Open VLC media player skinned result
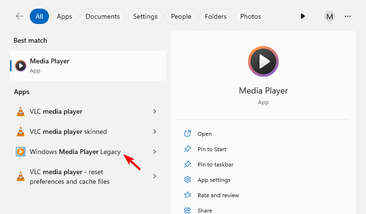 [68, 131]
